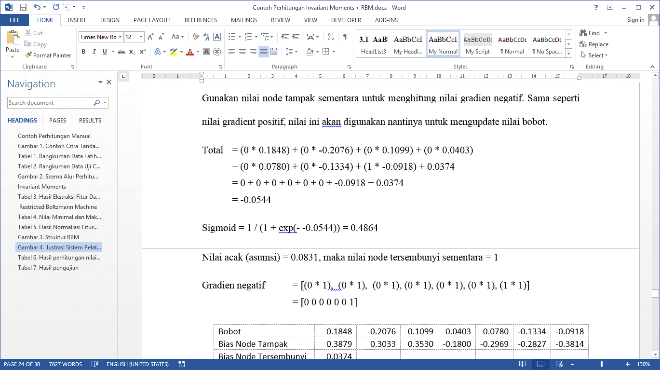Insert a bulleted list

(231, 37)
